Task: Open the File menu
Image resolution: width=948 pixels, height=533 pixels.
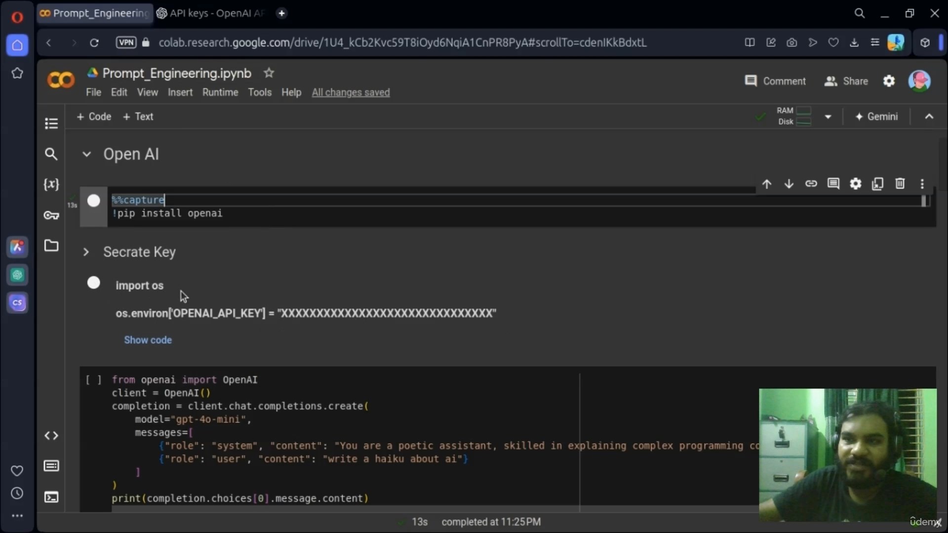Action: coord(93,92)
